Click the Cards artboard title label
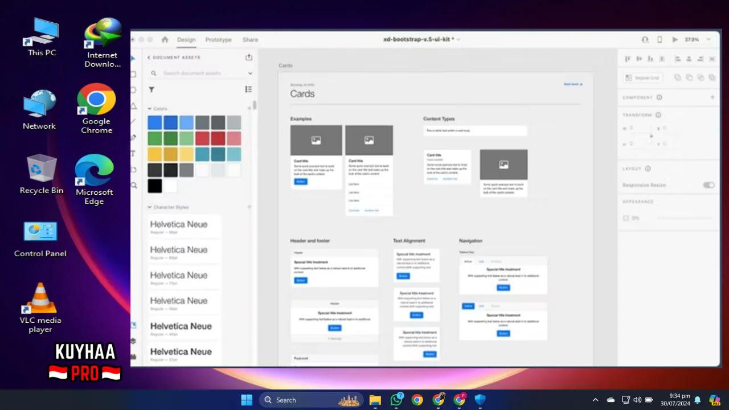Screen dimensions: 729x410 tap(285, 65)
